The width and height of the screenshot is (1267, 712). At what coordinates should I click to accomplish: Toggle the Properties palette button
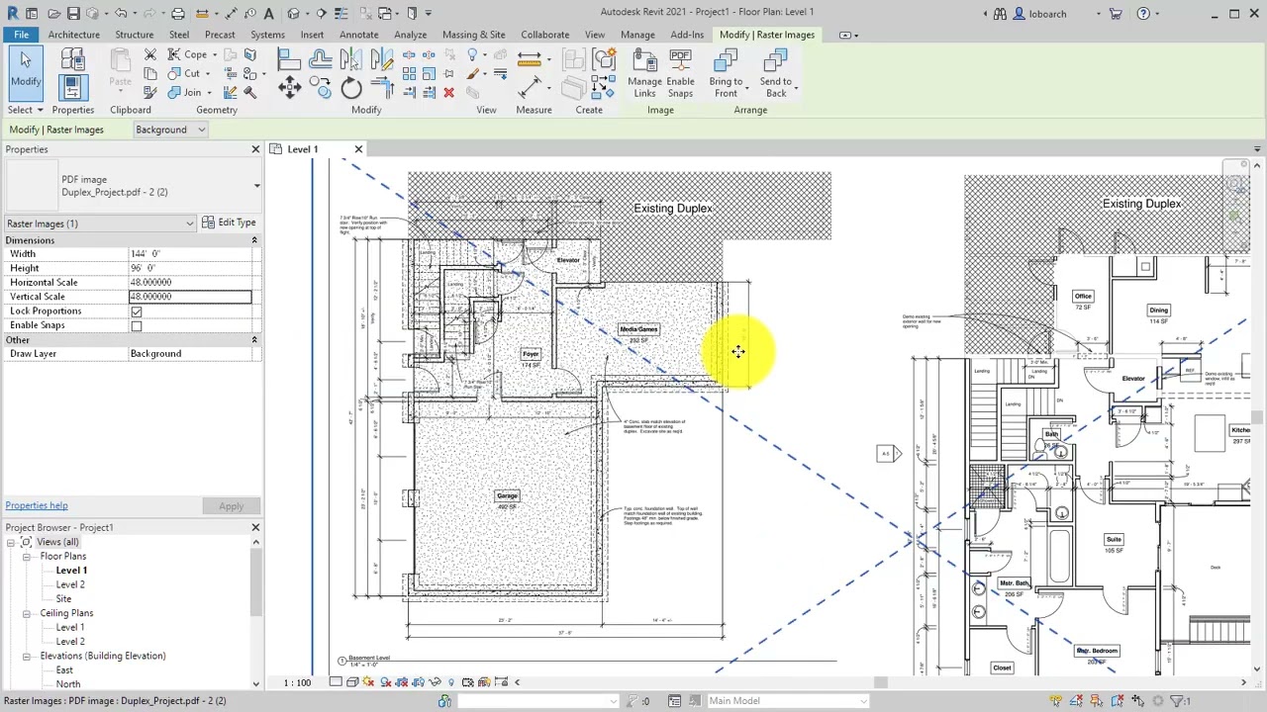coord(72,88)
